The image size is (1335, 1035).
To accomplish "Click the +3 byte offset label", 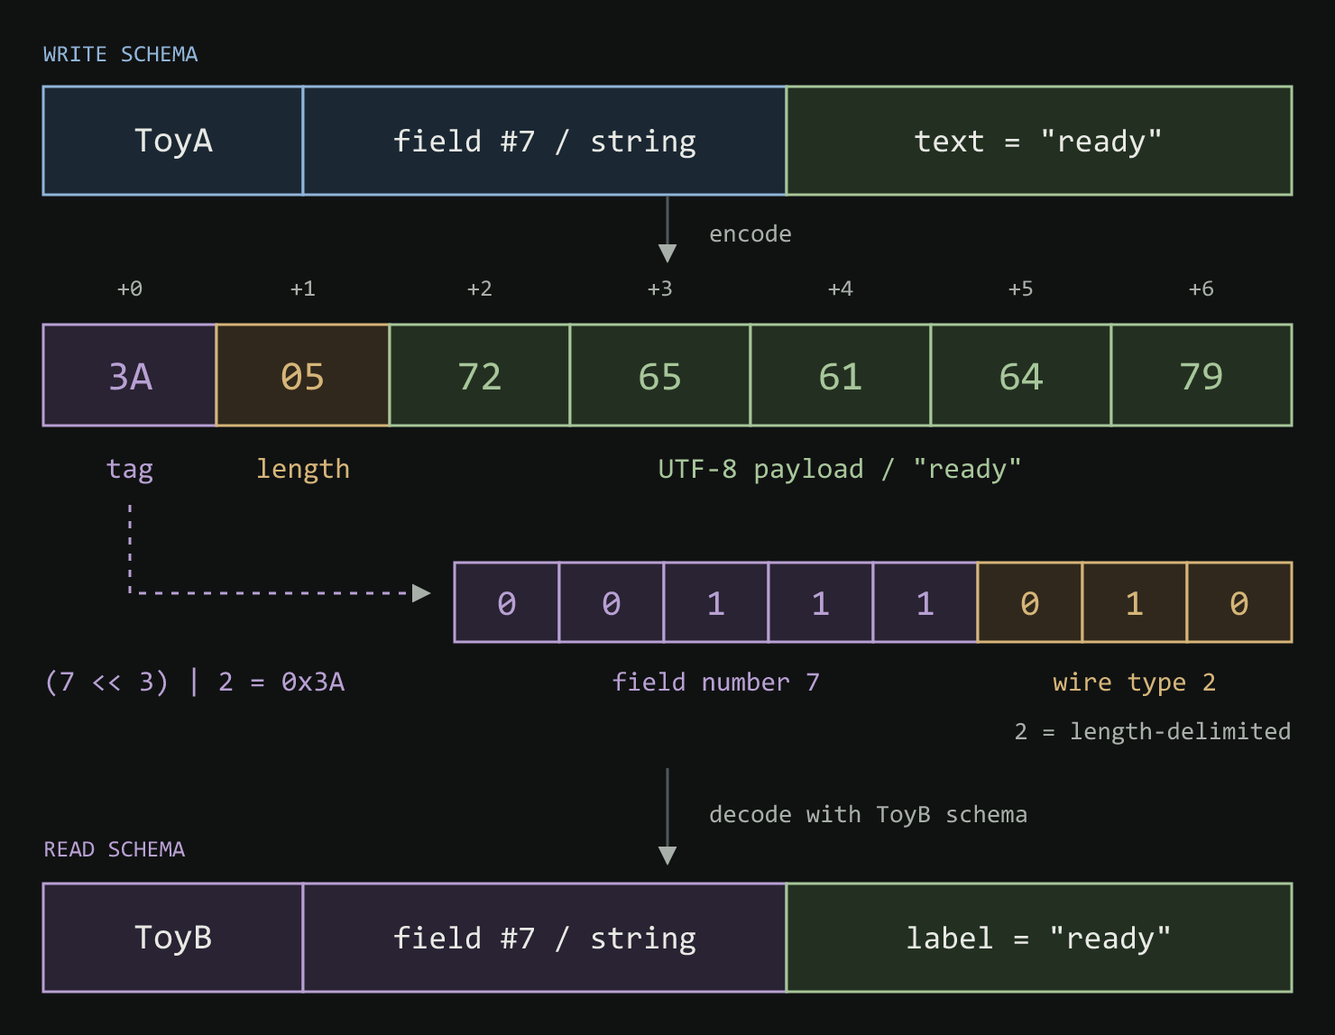I will 660,289.
